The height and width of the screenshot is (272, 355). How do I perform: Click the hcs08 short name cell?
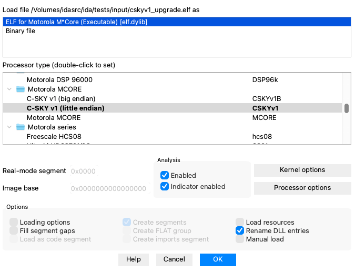pyautogui.click(x=262, y=137)
